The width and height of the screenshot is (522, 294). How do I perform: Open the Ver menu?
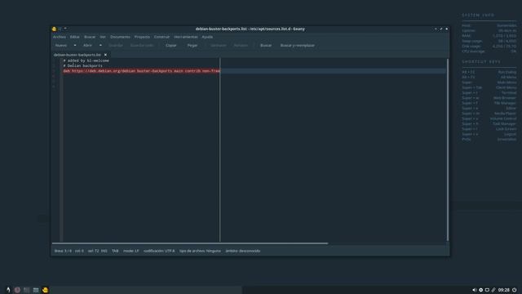(103, 37)
